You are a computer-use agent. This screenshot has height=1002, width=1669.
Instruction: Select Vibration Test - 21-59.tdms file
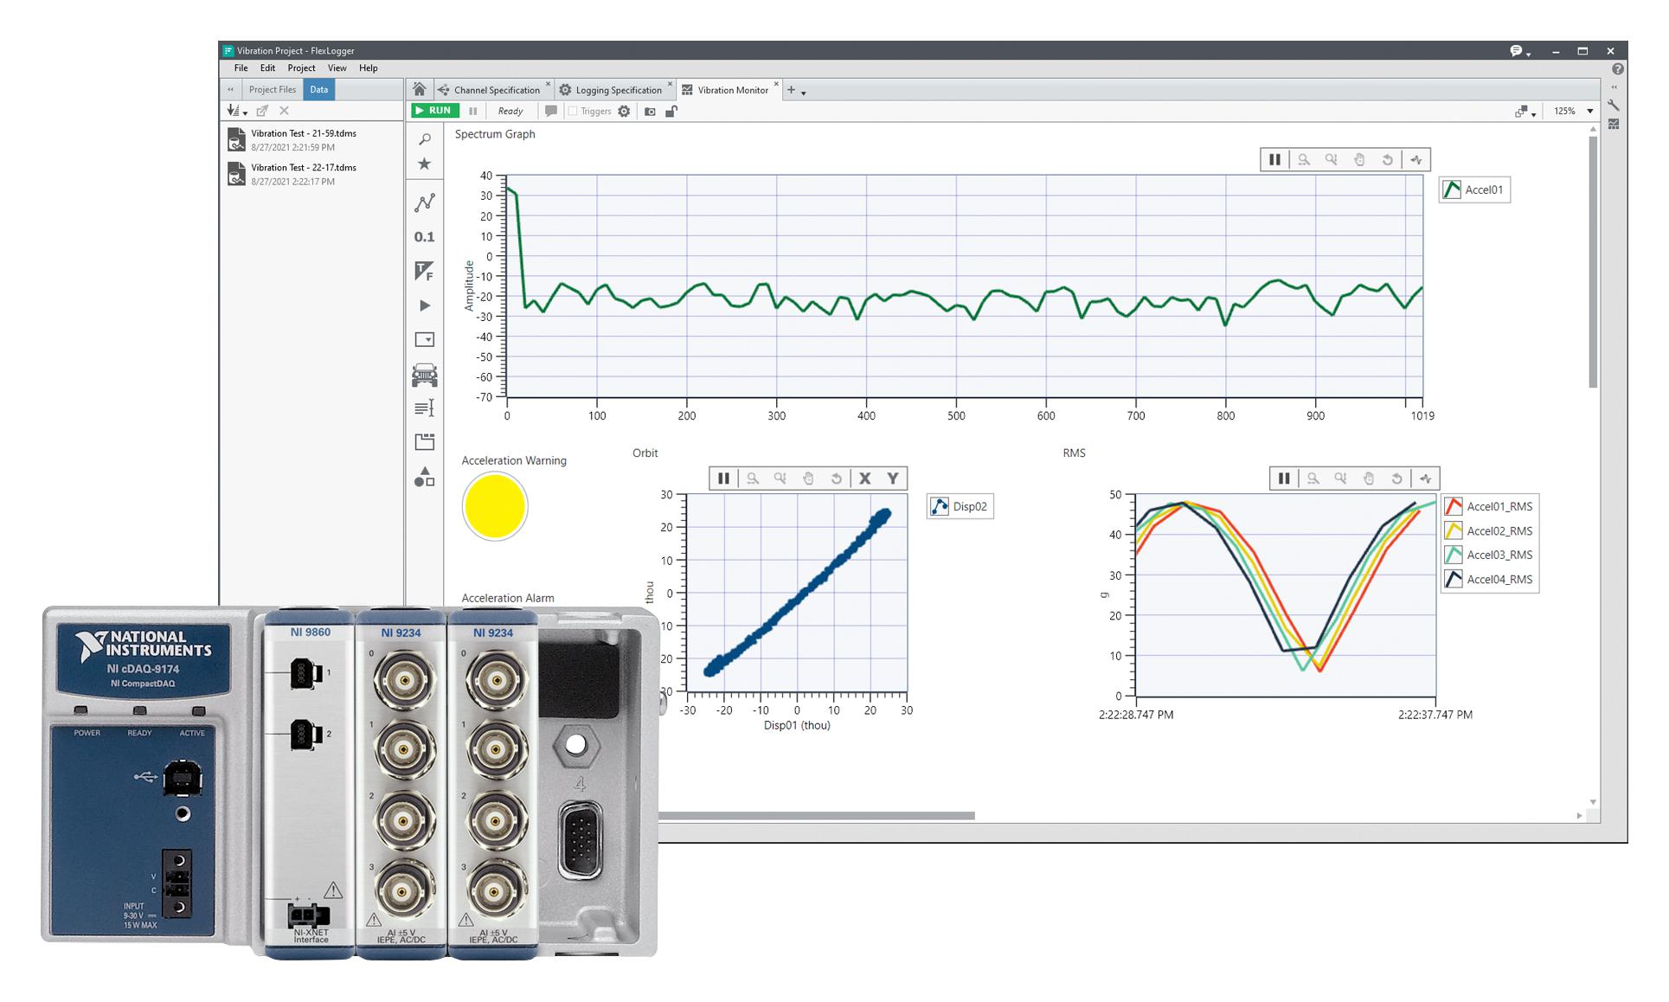click(311, 139)
